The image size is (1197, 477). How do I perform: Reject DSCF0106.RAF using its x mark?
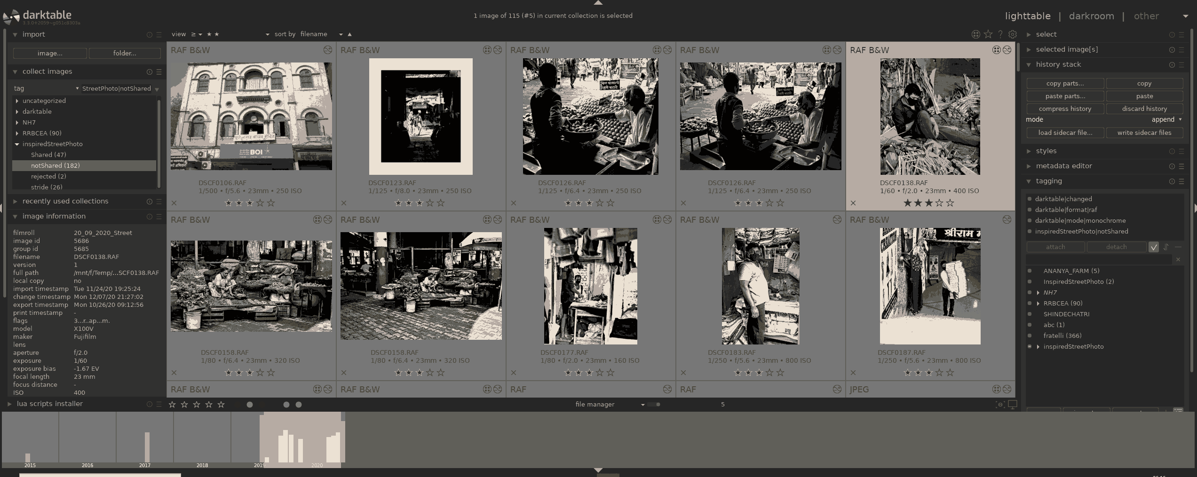[174, 203]
